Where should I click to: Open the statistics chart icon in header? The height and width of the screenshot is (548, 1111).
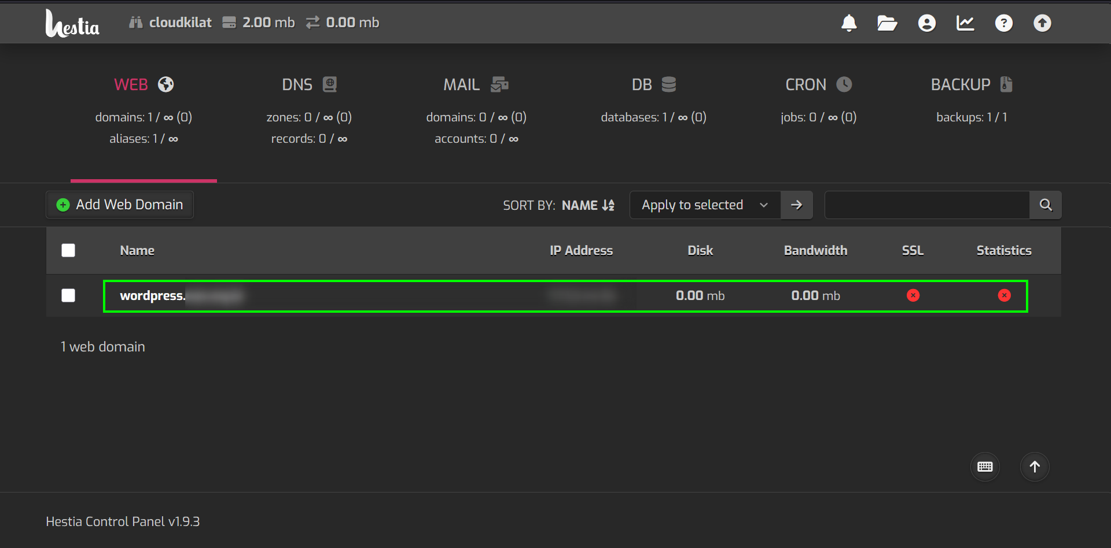point(965,23)
